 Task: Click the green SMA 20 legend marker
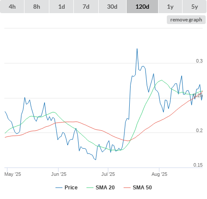coord(90,188)
